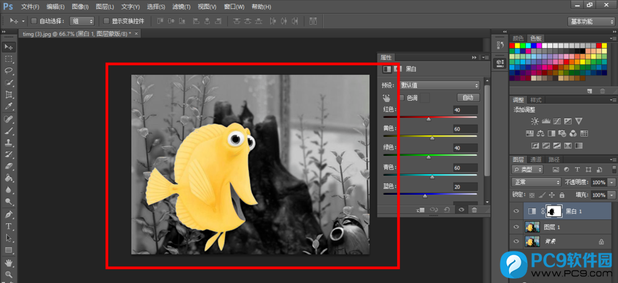Image resolution: width=618 pixels, height=283 pixels.
Task: Open the Properties panel flyout menu
Action: tap(485, 57)
